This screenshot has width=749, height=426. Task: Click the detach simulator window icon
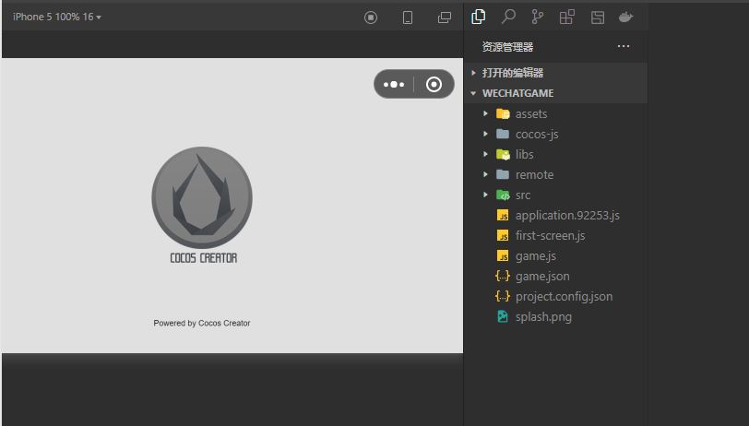point(445,18)
